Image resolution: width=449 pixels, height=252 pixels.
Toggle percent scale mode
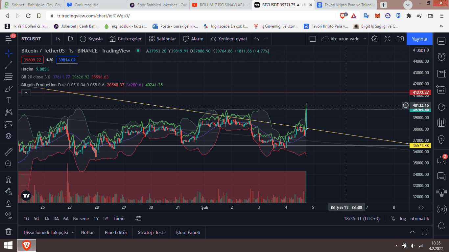392,219
